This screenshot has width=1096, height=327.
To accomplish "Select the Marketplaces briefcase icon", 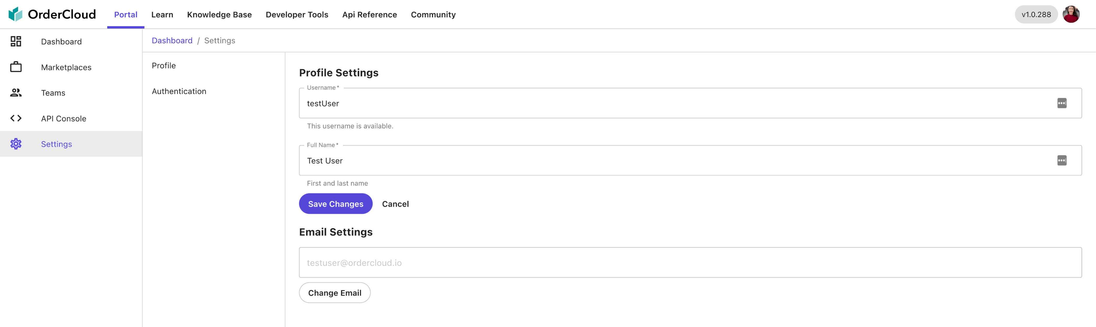I will [16, 67].
